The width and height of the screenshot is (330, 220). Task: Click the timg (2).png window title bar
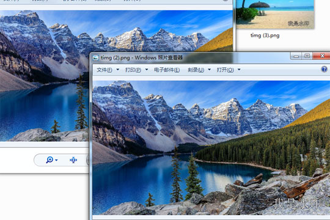[x=189, y=57]
